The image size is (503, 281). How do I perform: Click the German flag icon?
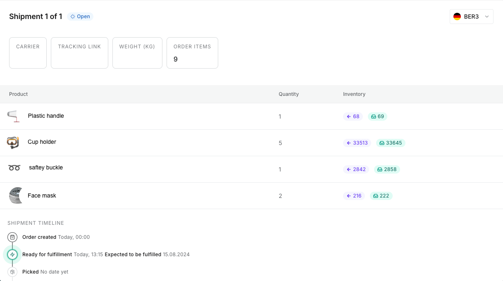tap(457, 17)
